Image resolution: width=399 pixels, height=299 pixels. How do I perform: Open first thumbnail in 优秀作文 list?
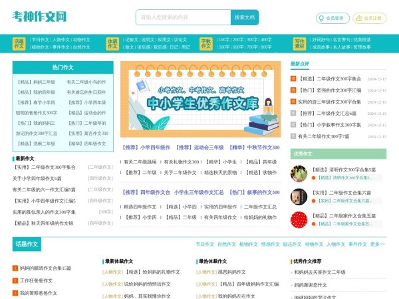click(299, 173)
